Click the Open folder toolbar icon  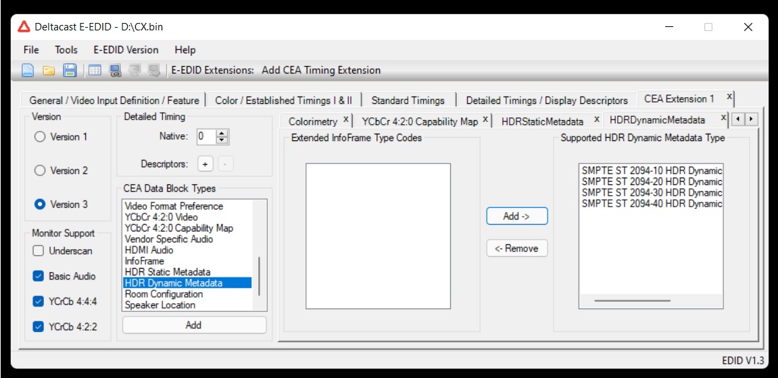point(48,70)
